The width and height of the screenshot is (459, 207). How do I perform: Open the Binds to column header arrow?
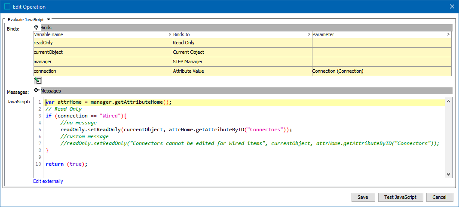tap(309, 34)
